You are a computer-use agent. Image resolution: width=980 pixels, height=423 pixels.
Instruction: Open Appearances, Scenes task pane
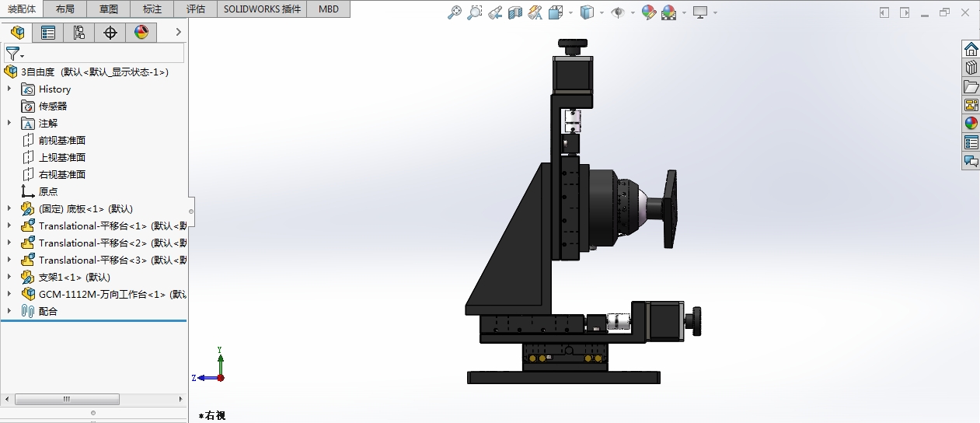(x=971, y=123)
